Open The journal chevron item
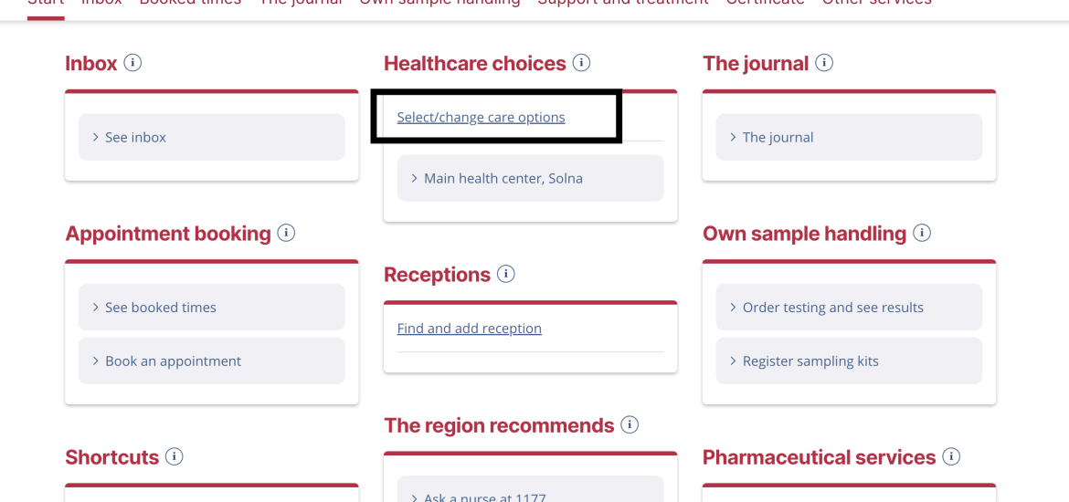The image size is (1069, 502). click(849, 137)
